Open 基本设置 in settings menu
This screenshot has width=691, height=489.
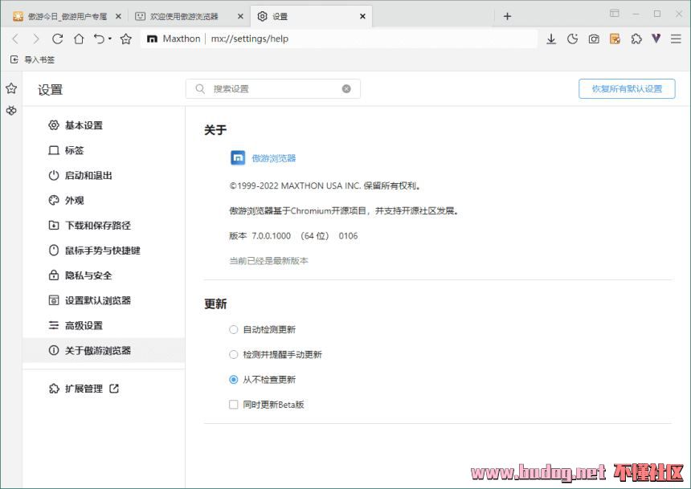[104, 125]
